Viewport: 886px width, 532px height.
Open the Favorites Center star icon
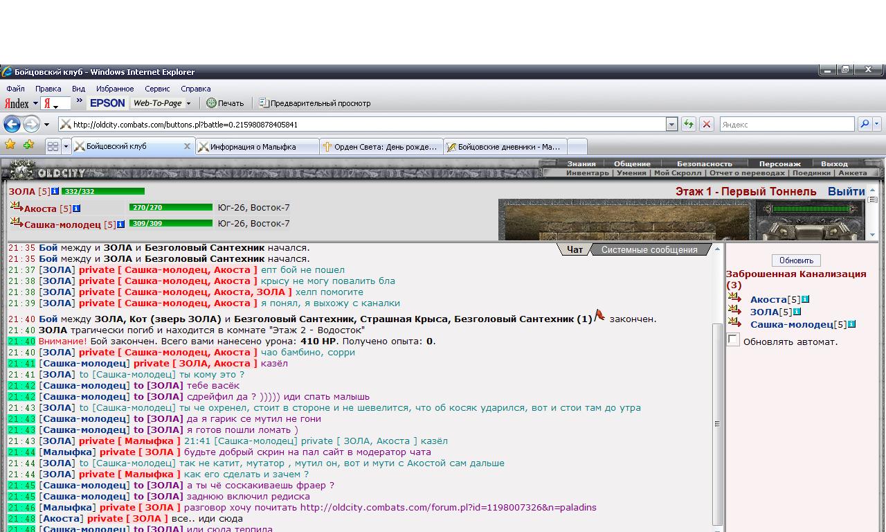click(x=10, y=145)
